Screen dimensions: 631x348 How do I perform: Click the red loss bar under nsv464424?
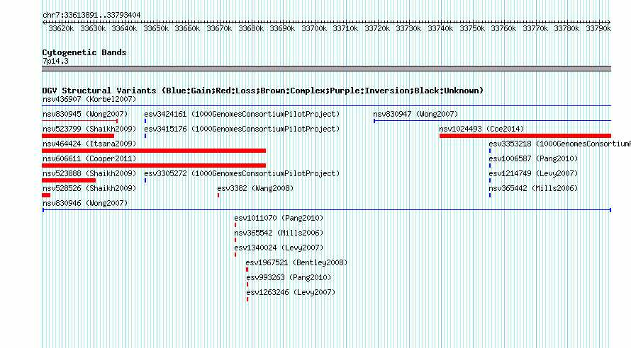click(154, 151)
